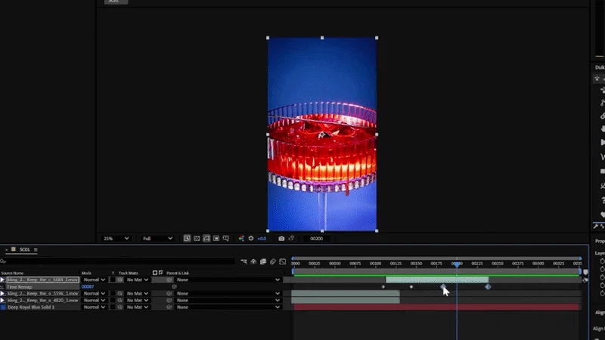Screen dimensions: 605x340
Task: Open blending Mode dropdown for kling 4820 layer
Action: [x=94, y=300]
